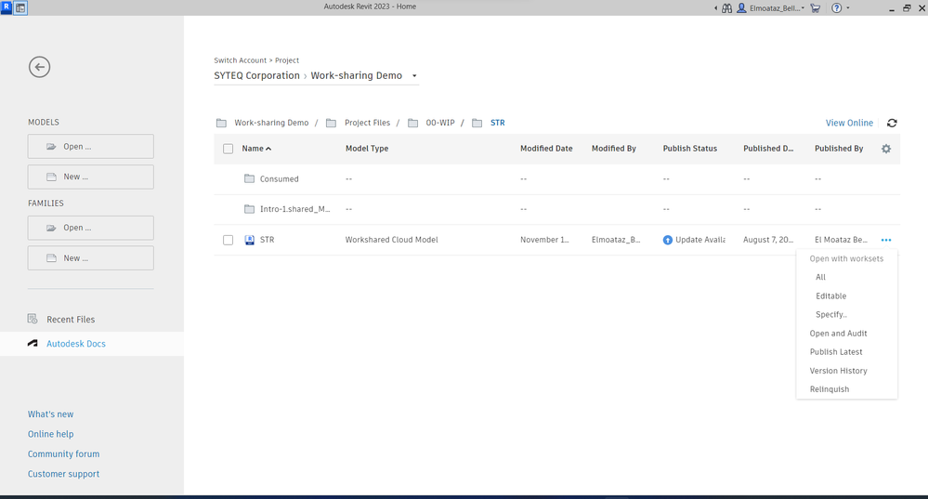Image resolution: width=928 pixels, height=499 pixels.
Task: Tick the select-all checkbox in the header
Action: [x=228, y=149]
